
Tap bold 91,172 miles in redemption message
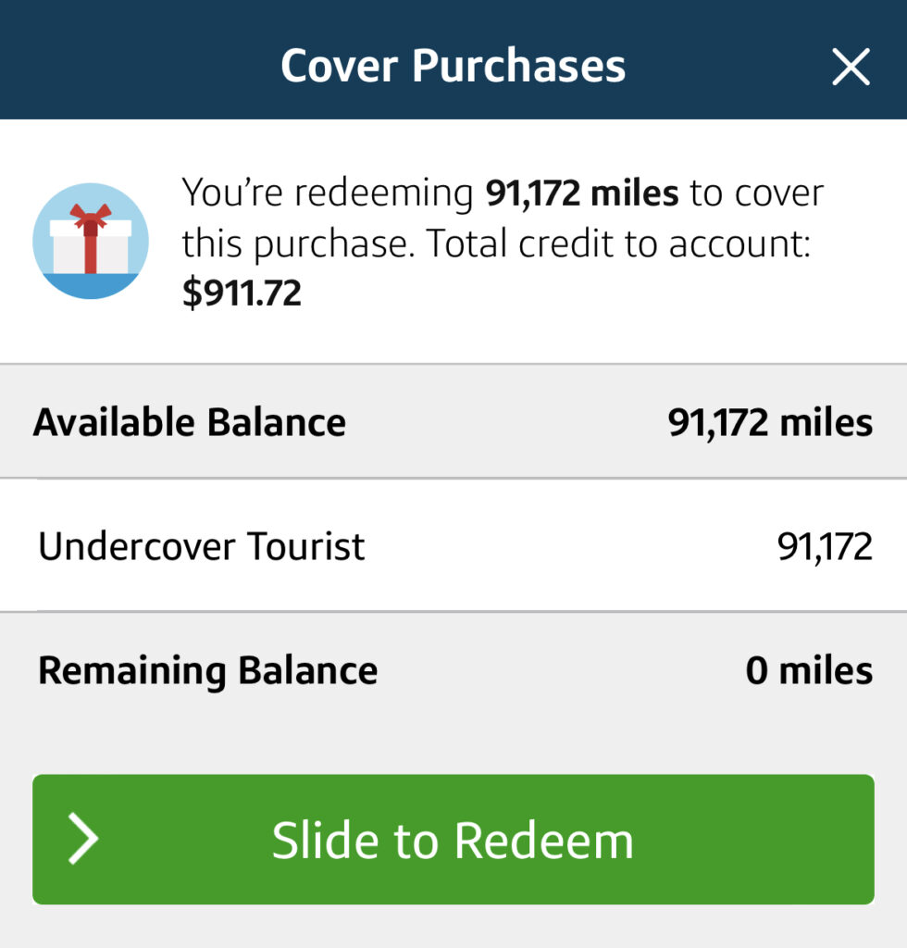[582, 193]
